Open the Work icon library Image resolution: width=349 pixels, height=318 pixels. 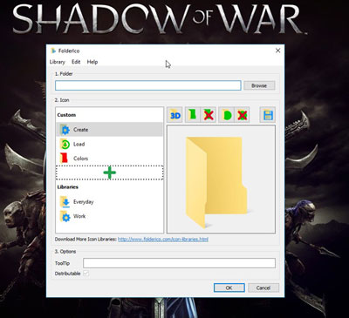[109, 216]
